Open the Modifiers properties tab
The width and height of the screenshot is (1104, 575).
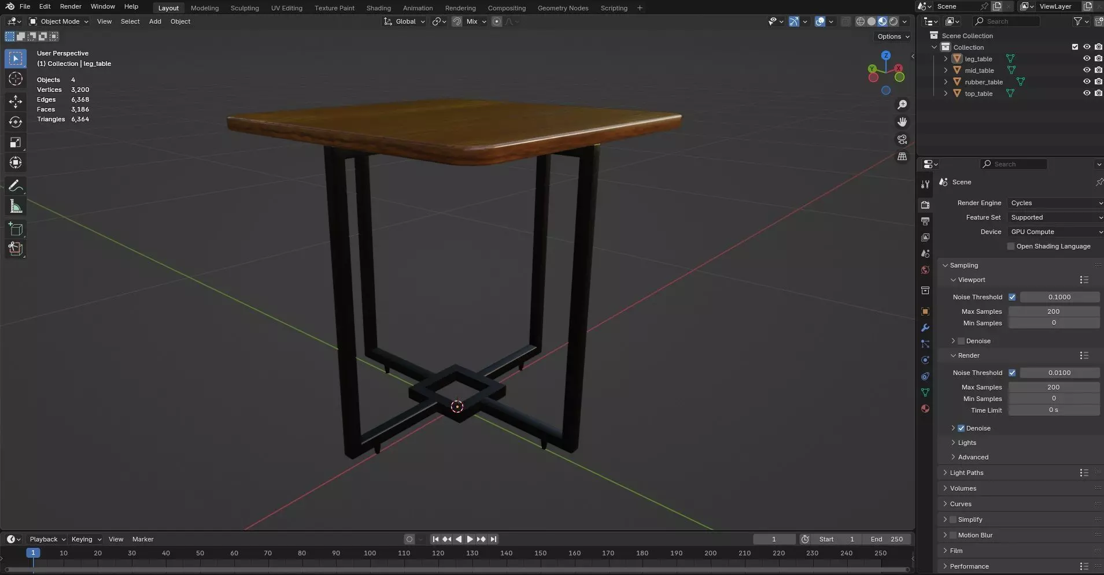coord(925,328)
